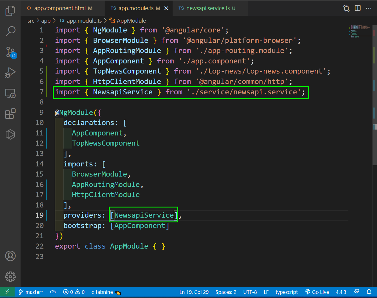Click the app.module.ts breadcrumb
The width and height of the screenshot is (377, 298).
80,21
